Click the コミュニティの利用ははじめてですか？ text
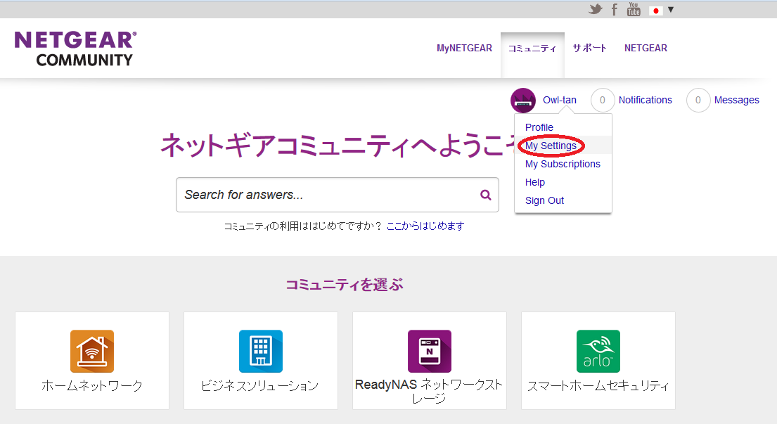This screenshot has width=777, height=424. [303, 226]
